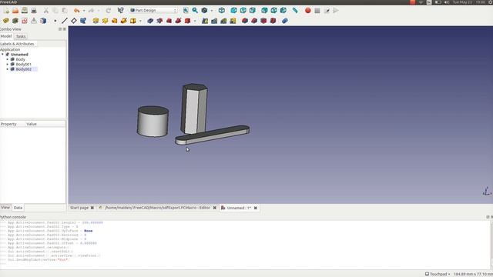Save the document using the toolbar icon
493x277 pixels.
[x=25, y=10]
